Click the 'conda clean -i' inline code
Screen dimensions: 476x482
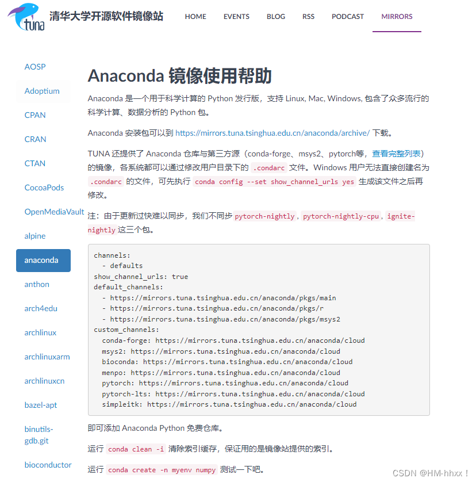[x=136, y=449]
